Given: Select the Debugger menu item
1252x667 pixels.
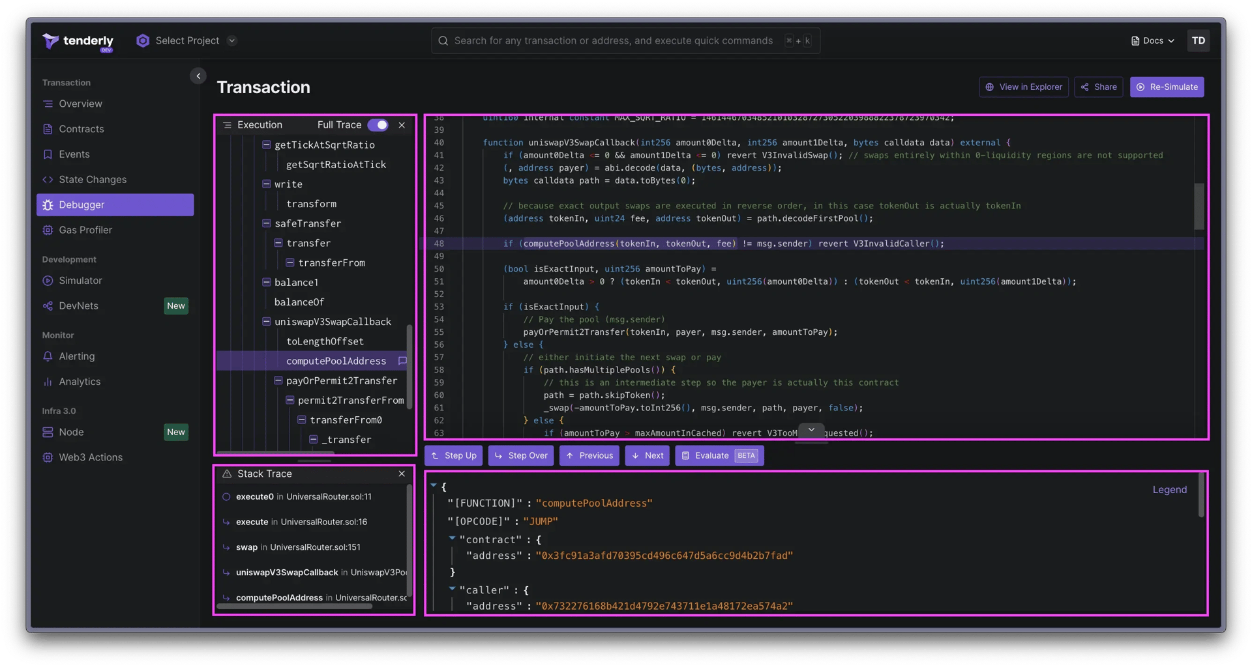Looking at the screenshot, I should pos(115,205).
